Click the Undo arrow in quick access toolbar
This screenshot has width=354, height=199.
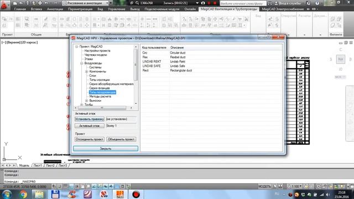[46, 3]
